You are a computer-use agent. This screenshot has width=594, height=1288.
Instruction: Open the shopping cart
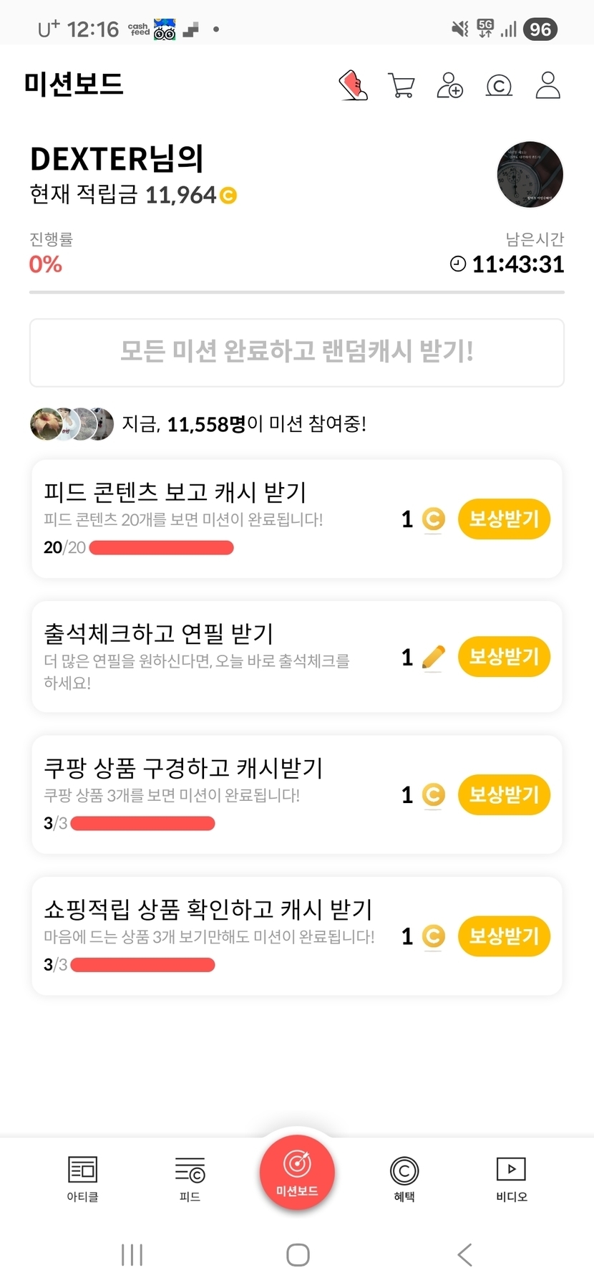(401, 85)
